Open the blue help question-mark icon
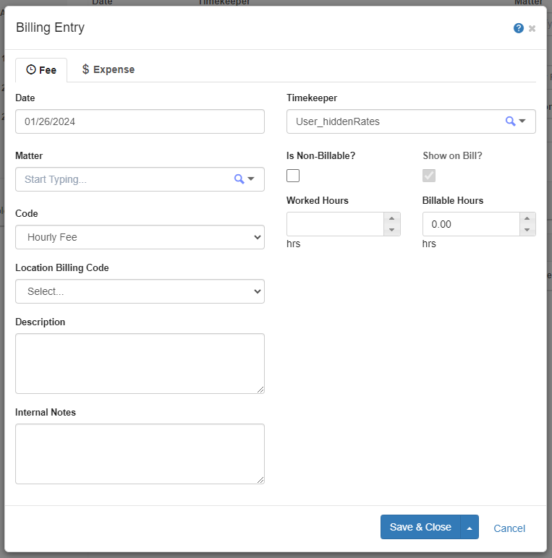 click(x=519, y=28)
